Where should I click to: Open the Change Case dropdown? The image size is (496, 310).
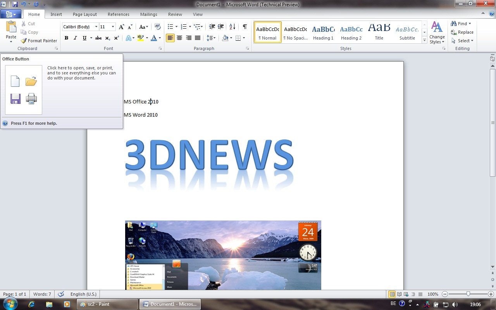[144, 27]
